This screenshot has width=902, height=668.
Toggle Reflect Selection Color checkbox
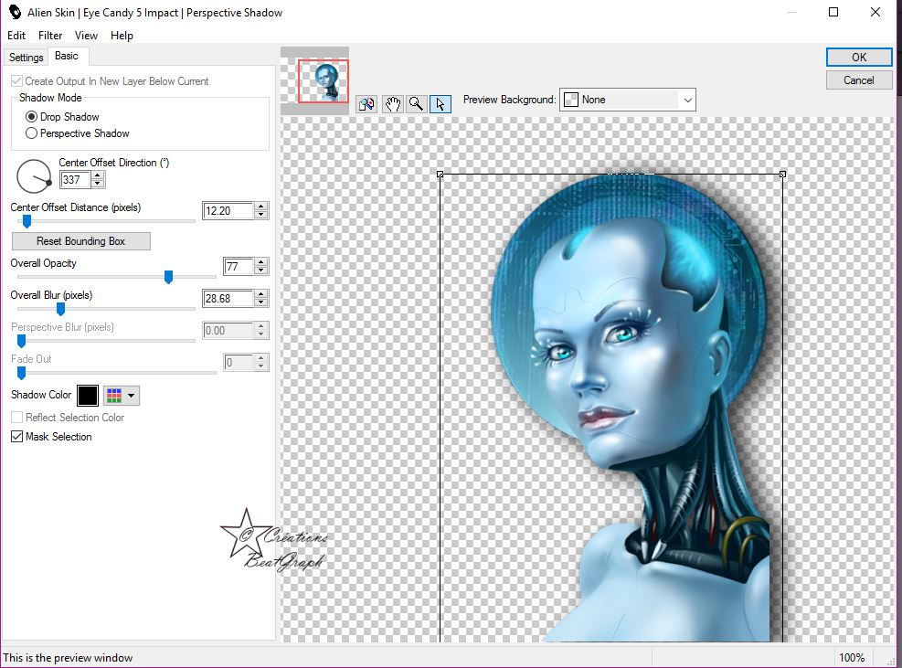pyautogui.click(x=17, y=418)
